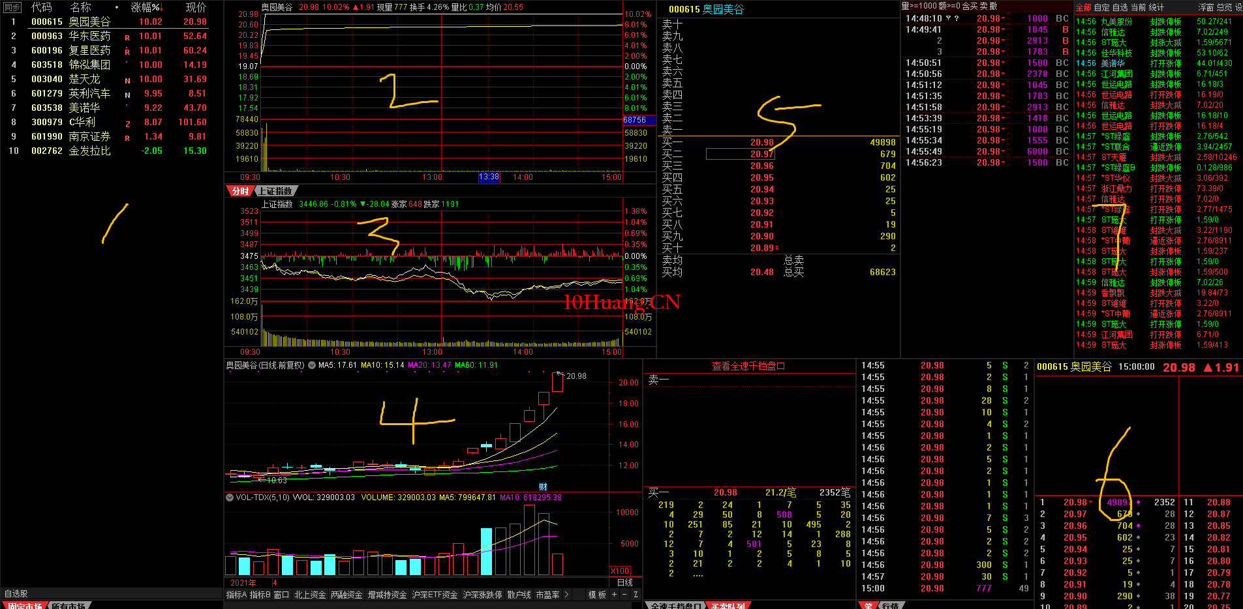
Task: Switch to the 行情 tab
Action: pyautogui.click(x=890, y=606)
